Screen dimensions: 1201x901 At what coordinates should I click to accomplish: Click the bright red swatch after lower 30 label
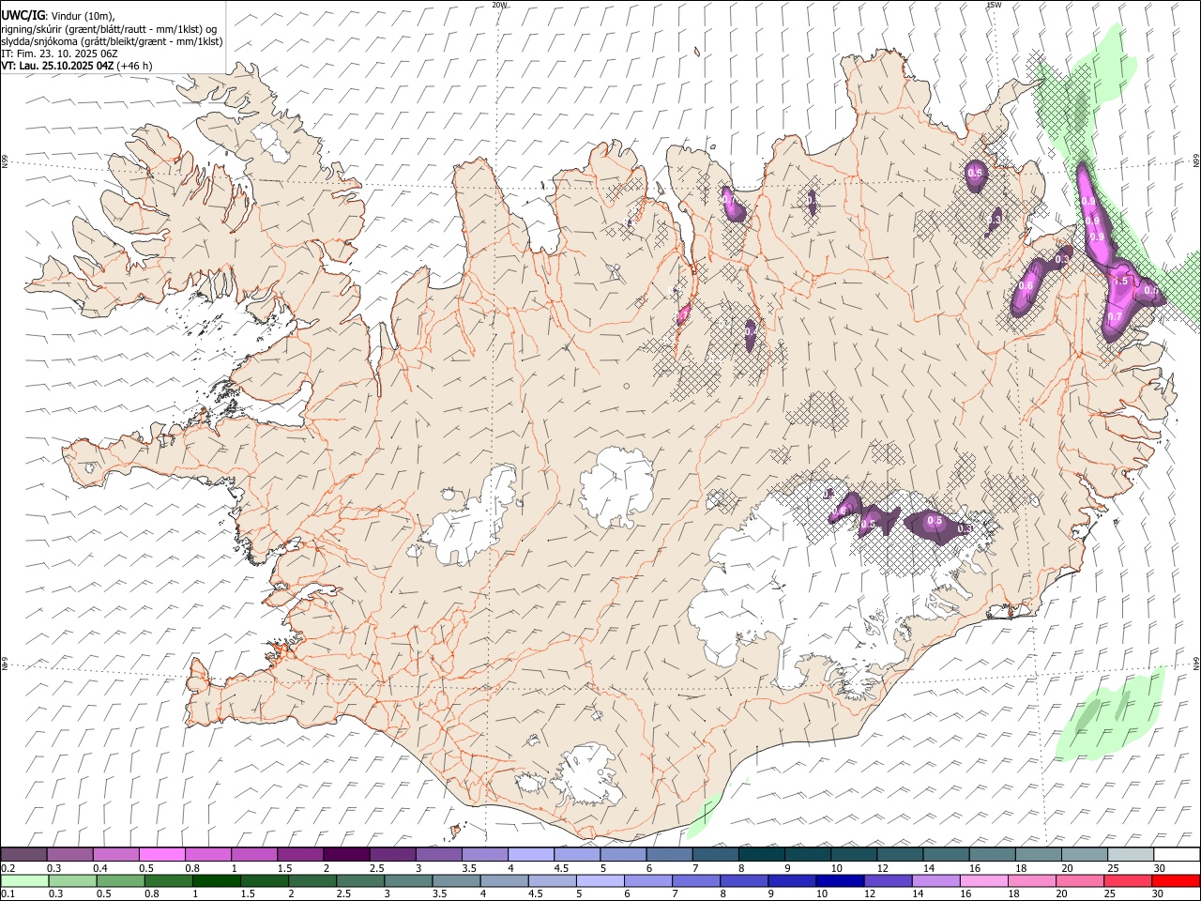click(1175, 881)
